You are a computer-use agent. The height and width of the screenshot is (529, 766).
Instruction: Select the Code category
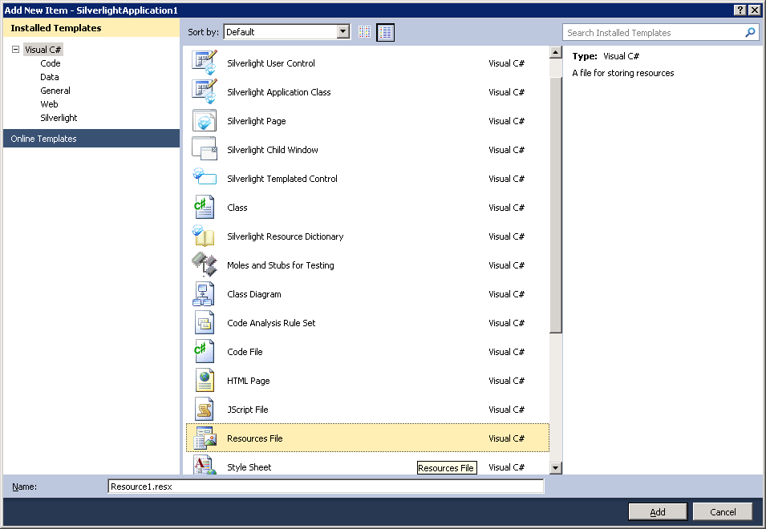(x=51, y=63)
